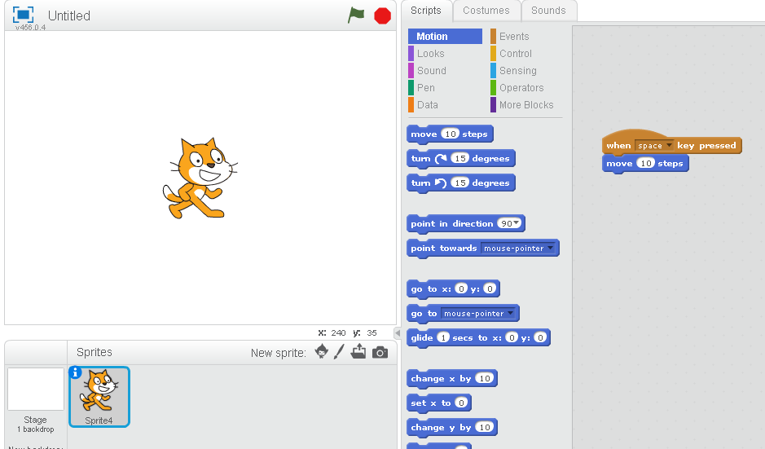This screenshot has height=449, width=765.
Task: Select Sprite4 thumbnail in sprite list
Action: pos(99,397)
